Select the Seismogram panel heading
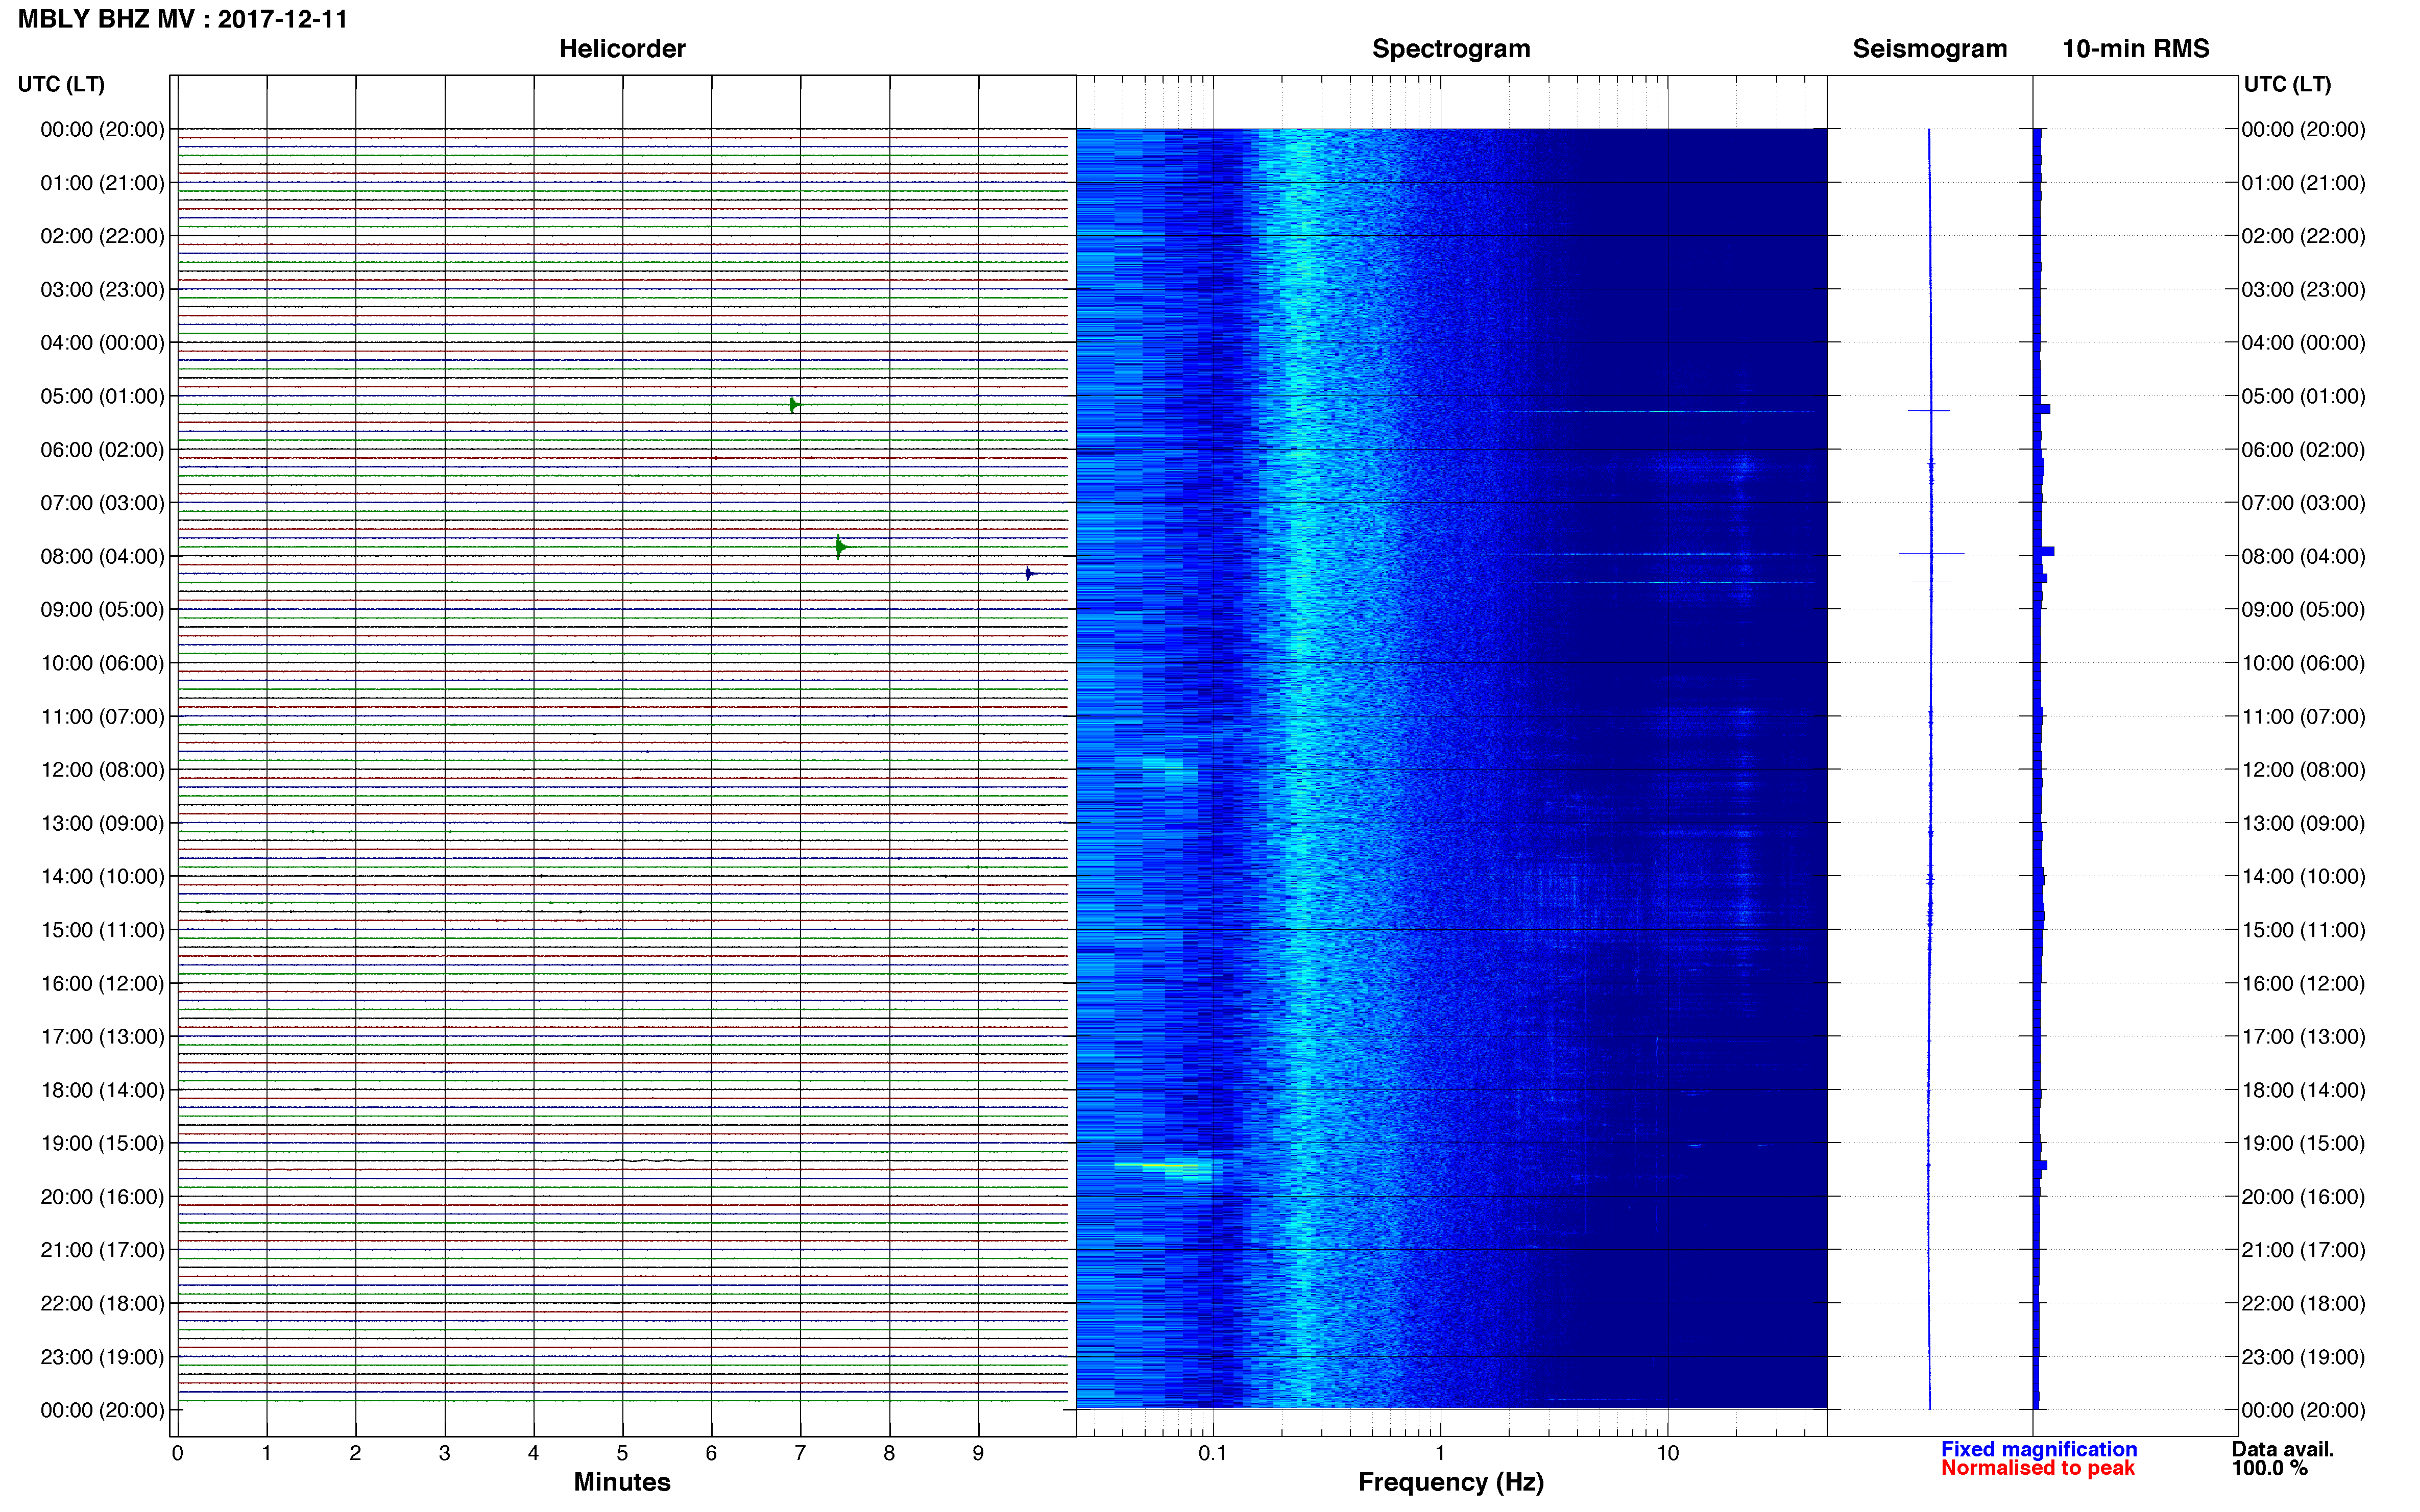This screenshot has width=2420, height=1512. tap(1930, 49)
